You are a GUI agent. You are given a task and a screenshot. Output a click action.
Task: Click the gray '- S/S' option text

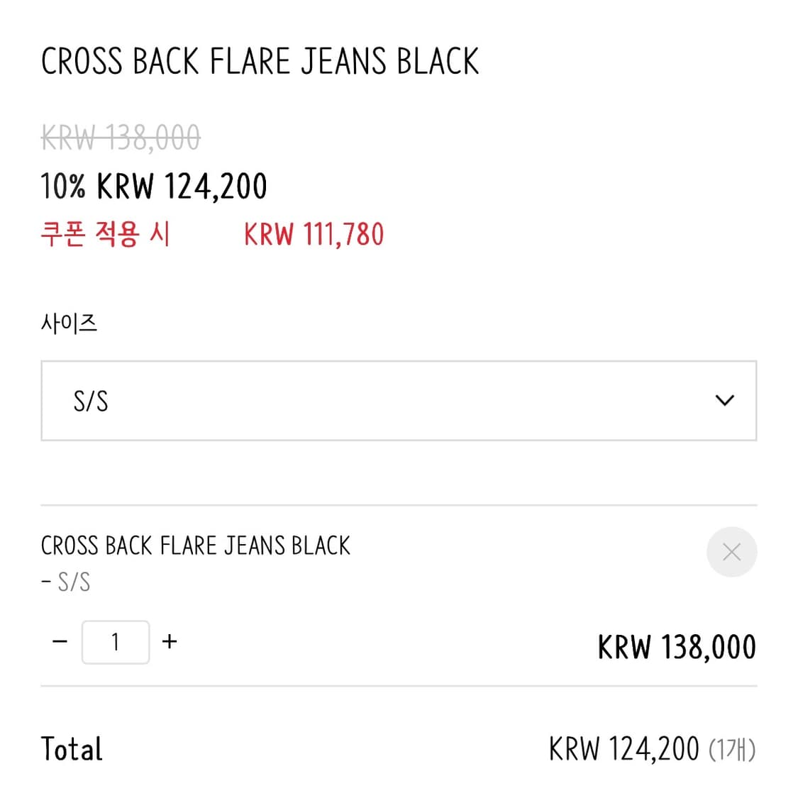66,582
